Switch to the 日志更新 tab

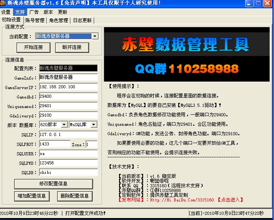[82, 20]
